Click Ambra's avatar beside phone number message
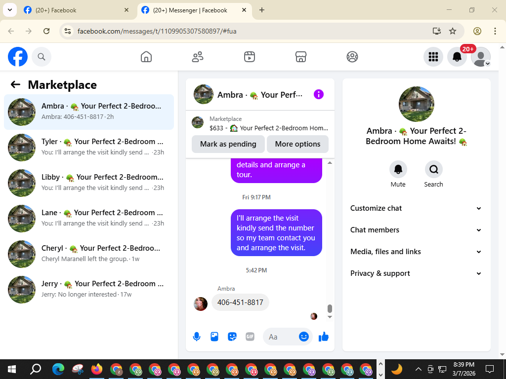 pos(201,304)
